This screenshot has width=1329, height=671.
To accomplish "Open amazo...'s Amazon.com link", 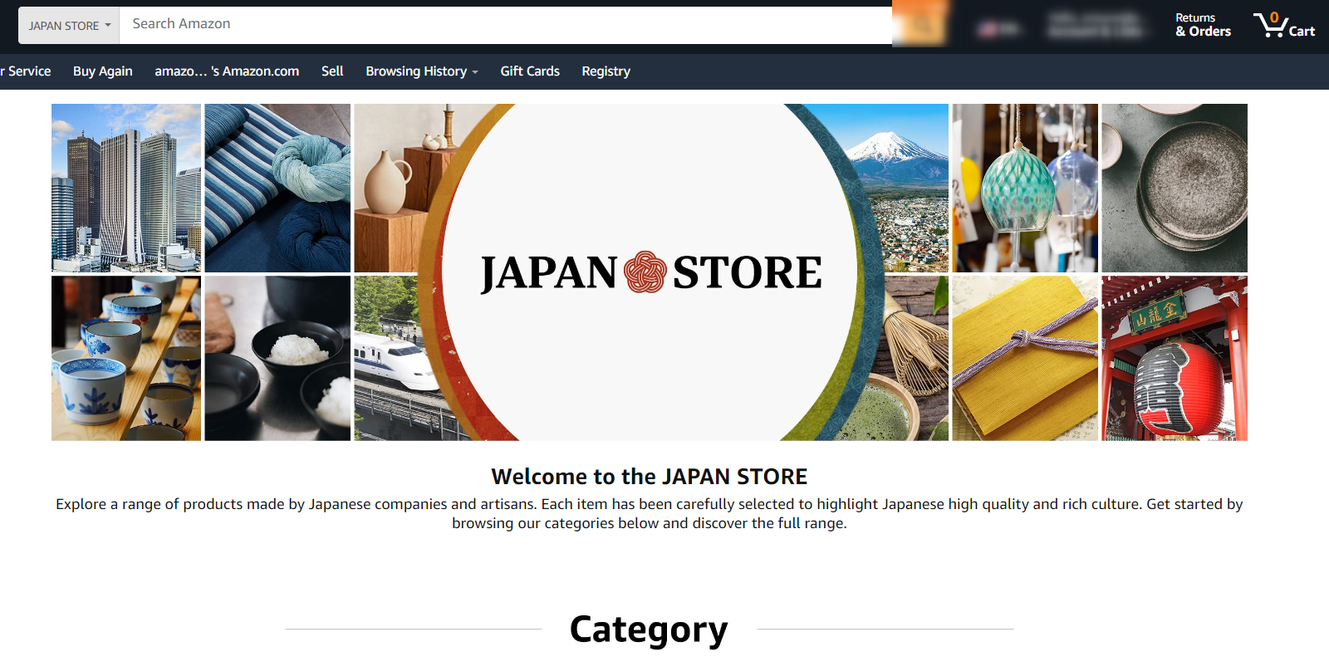I will (227, 71).
